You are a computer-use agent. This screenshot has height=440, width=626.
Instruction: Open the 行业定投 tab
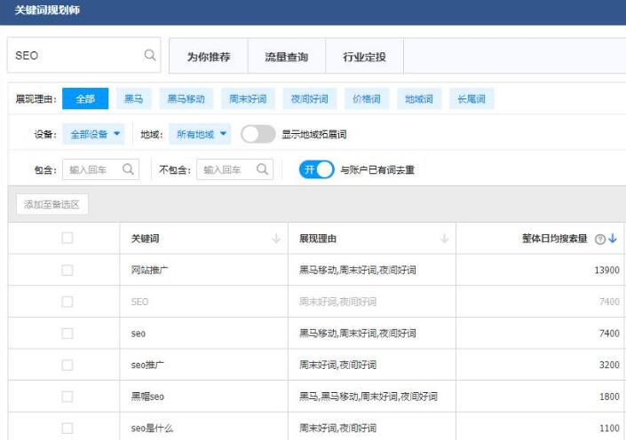coord(364,57)
